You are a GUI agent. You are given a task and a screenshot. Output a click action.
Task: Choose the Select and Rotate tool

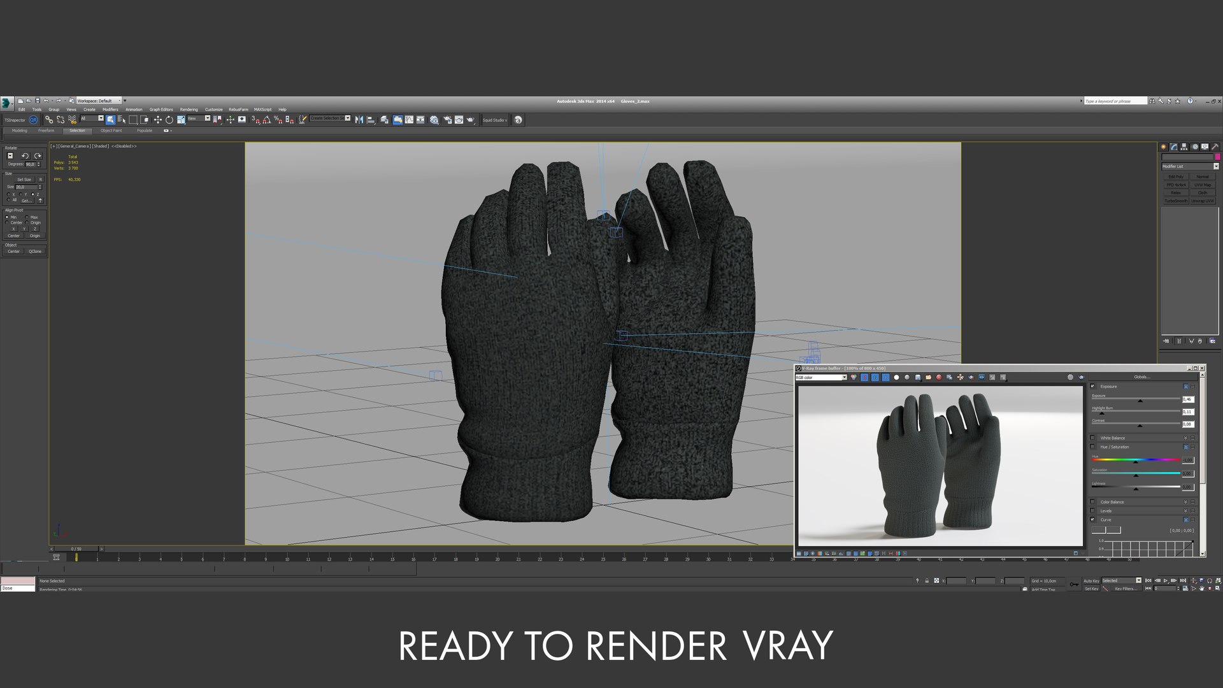(x=169, y=120)
